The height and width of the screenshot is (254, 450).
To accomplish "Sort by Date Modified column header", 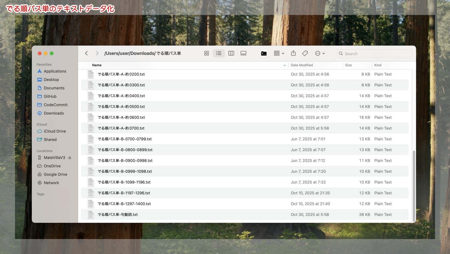I will click(x=302, y=65).
